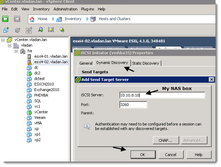The height and width of the screenshot is (167, 221).
Task: Click into the iSCSI Server field
Action: (162, 95)
